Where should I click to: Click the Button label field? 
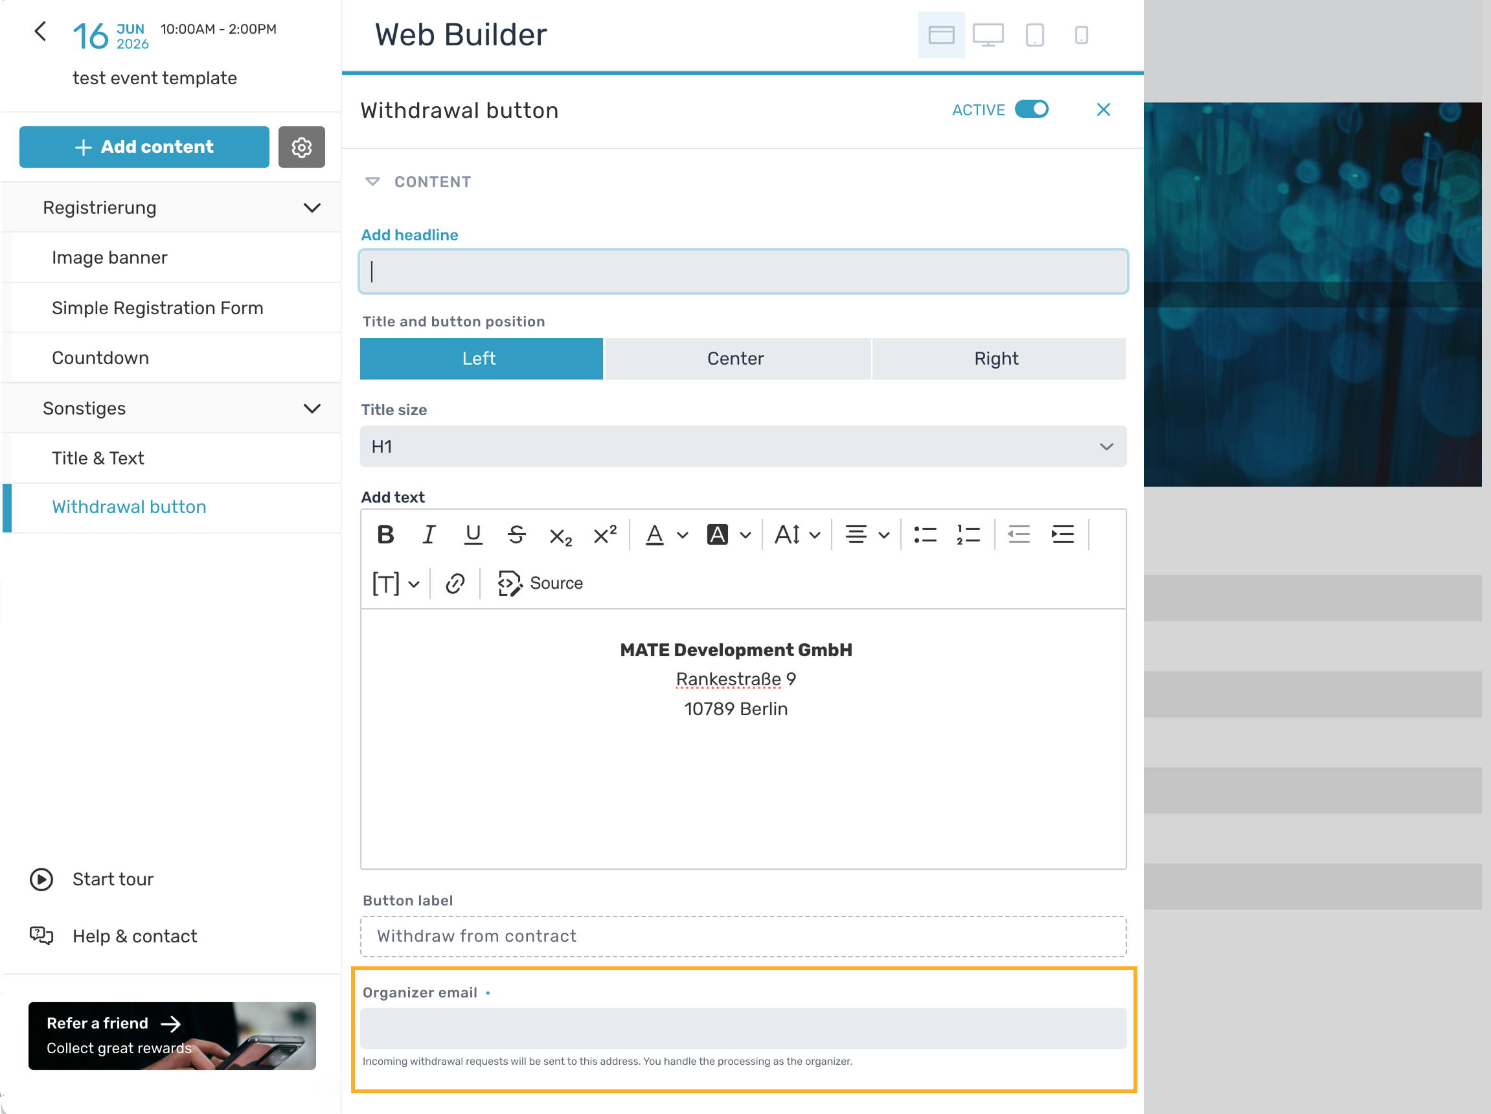743,936
